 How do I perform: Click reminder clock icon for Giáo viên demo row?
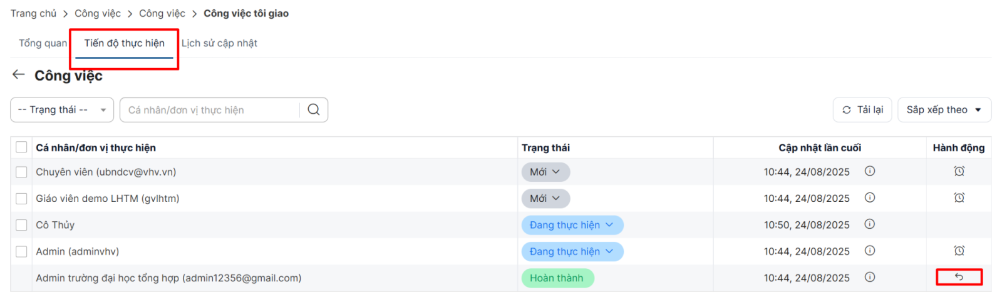coord(959,198)
